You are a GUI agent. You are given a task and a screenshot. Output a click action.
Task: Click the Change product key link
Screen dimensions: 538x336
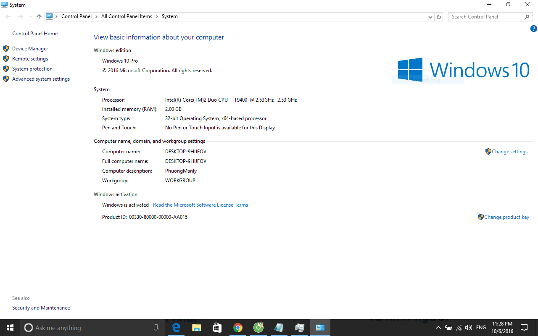click(506, 217)
